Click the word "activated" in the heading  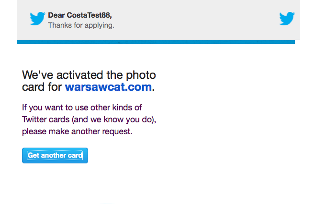(79, 75)
